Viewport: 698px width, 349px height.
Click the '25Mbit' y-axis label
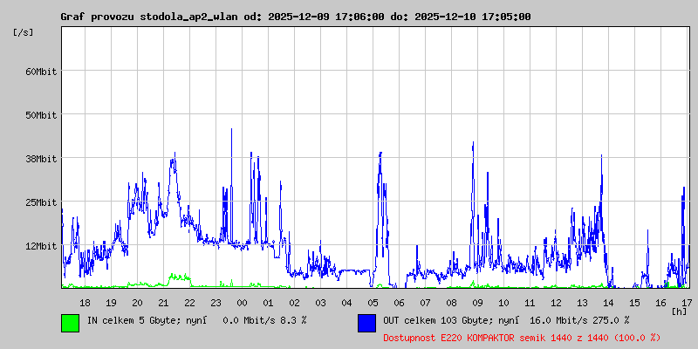click(41, 202)
